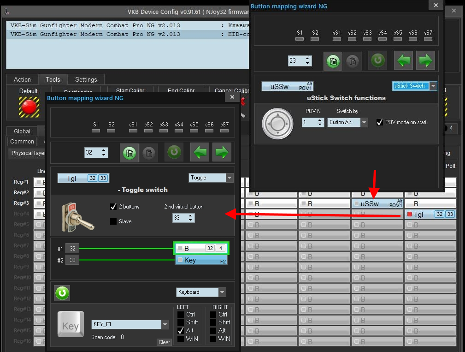Open the Settings tab

[x=86, y=79]
